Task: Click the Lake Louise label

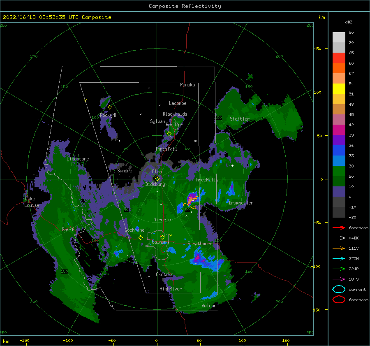Action: click(x=32, y=202)
